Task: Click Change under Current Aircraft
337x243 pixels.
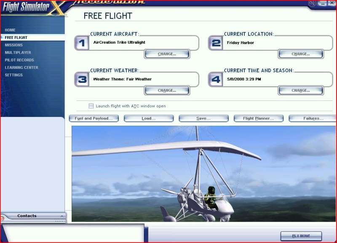Action: (x=167, y=54)
